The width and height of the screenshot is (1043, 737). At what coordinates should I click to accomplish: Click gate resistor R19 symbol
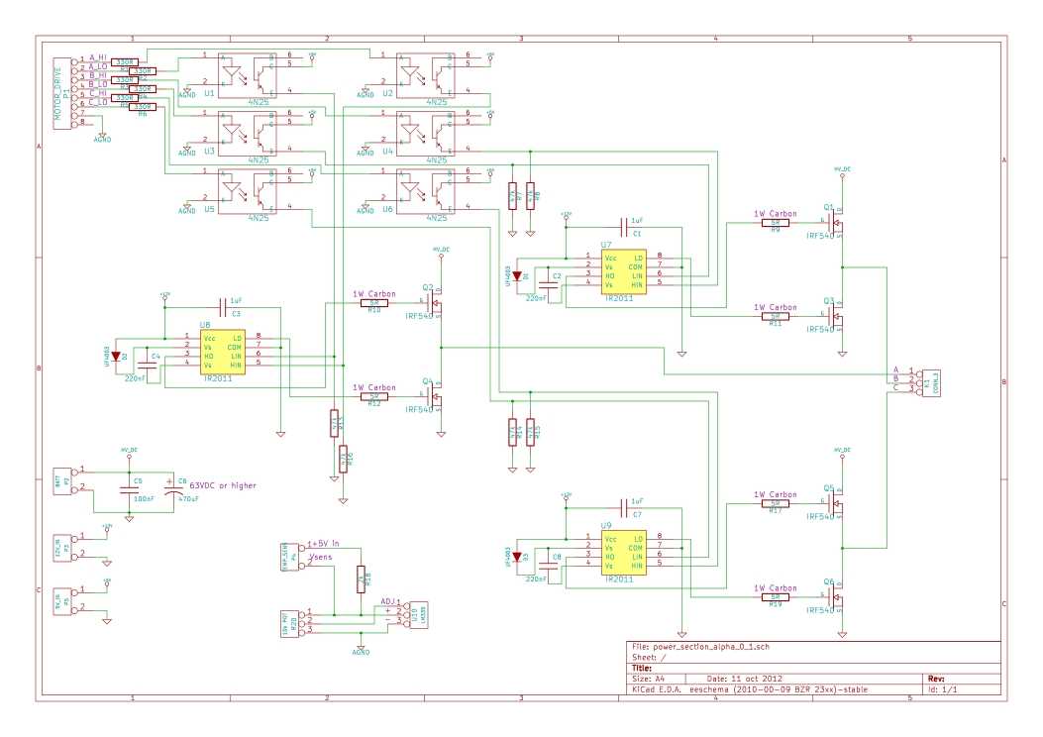click(776, 597)
